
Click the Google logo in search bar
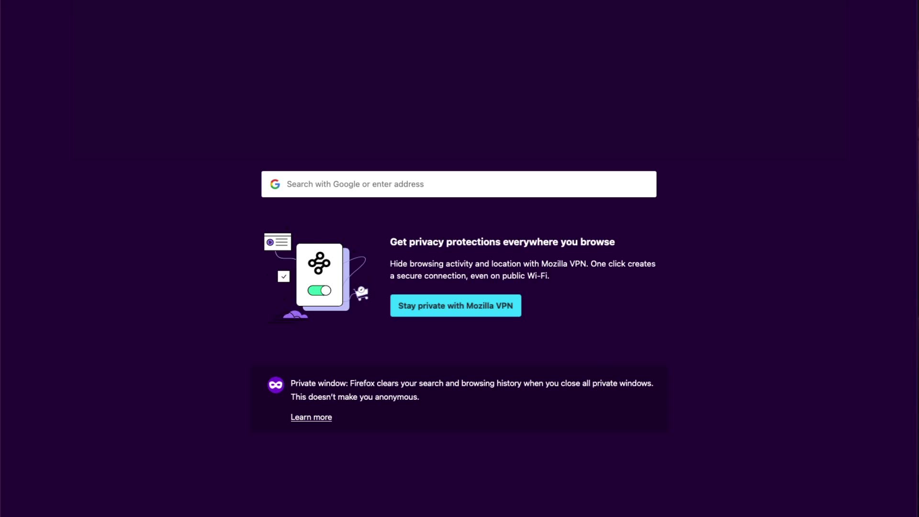click(x=275, y=184)
